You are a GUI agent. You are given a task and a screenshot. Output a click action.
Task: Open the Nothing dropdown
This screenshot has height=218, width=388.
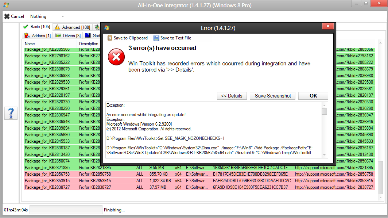tap(47, 16)
